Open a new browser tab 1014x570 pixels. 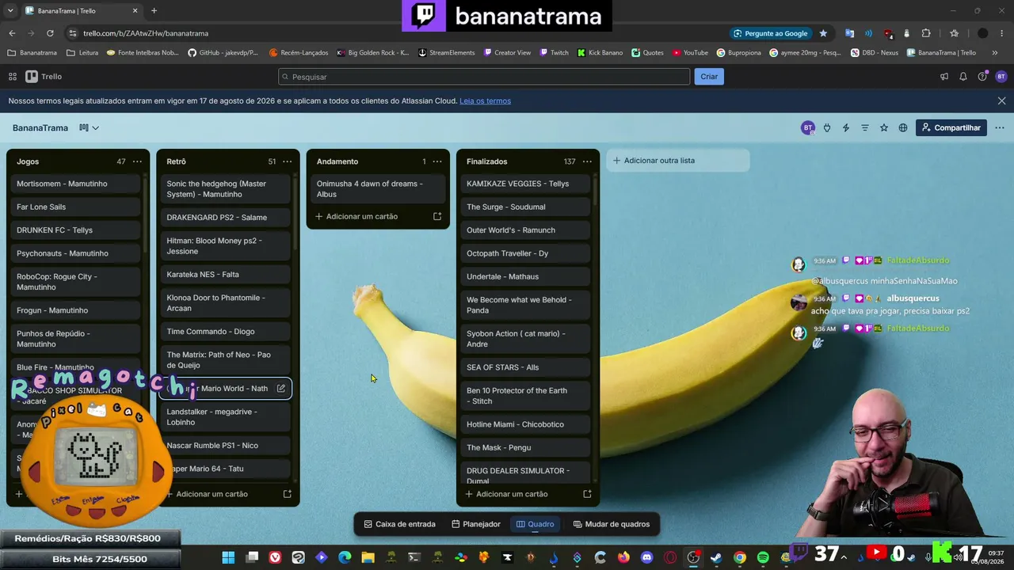pyautogui.click(x=154, y=11)
